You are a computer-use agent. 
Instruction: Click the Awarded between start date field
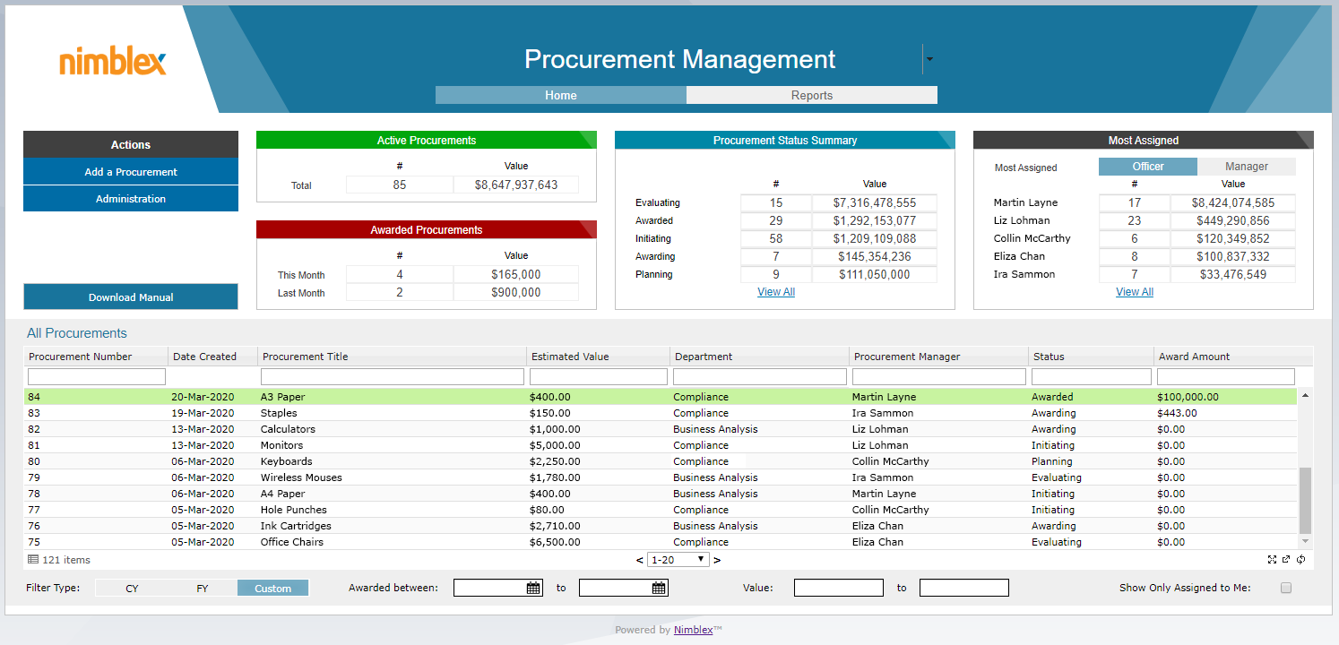(498, 588)
